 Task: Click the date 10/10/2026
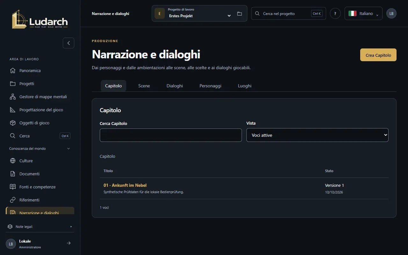tap(334, 192)
